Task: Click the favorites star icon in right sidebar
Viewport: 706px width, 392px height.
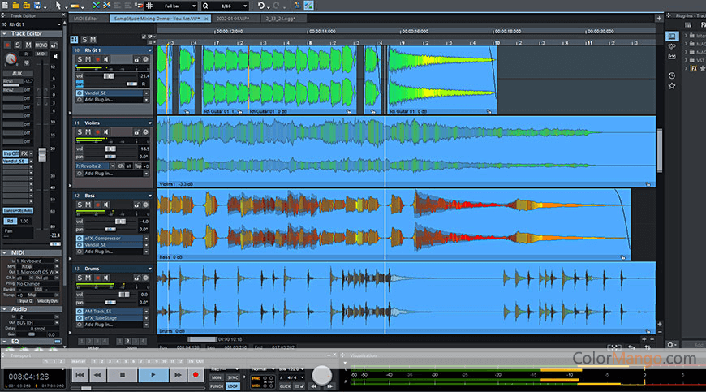Action: coord(672,85)
